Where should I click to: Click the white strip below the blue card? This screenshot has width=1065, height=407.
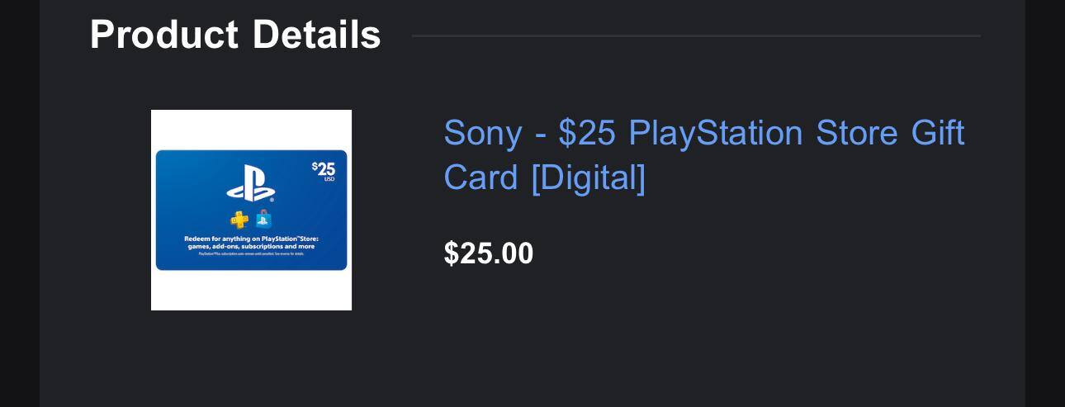pyautogui.click(x=251, y=291)
